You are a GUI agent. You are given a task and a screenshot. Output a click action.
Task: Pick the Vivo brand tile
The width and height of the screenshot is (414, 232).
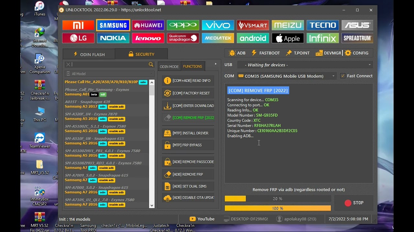pos(218,25)
